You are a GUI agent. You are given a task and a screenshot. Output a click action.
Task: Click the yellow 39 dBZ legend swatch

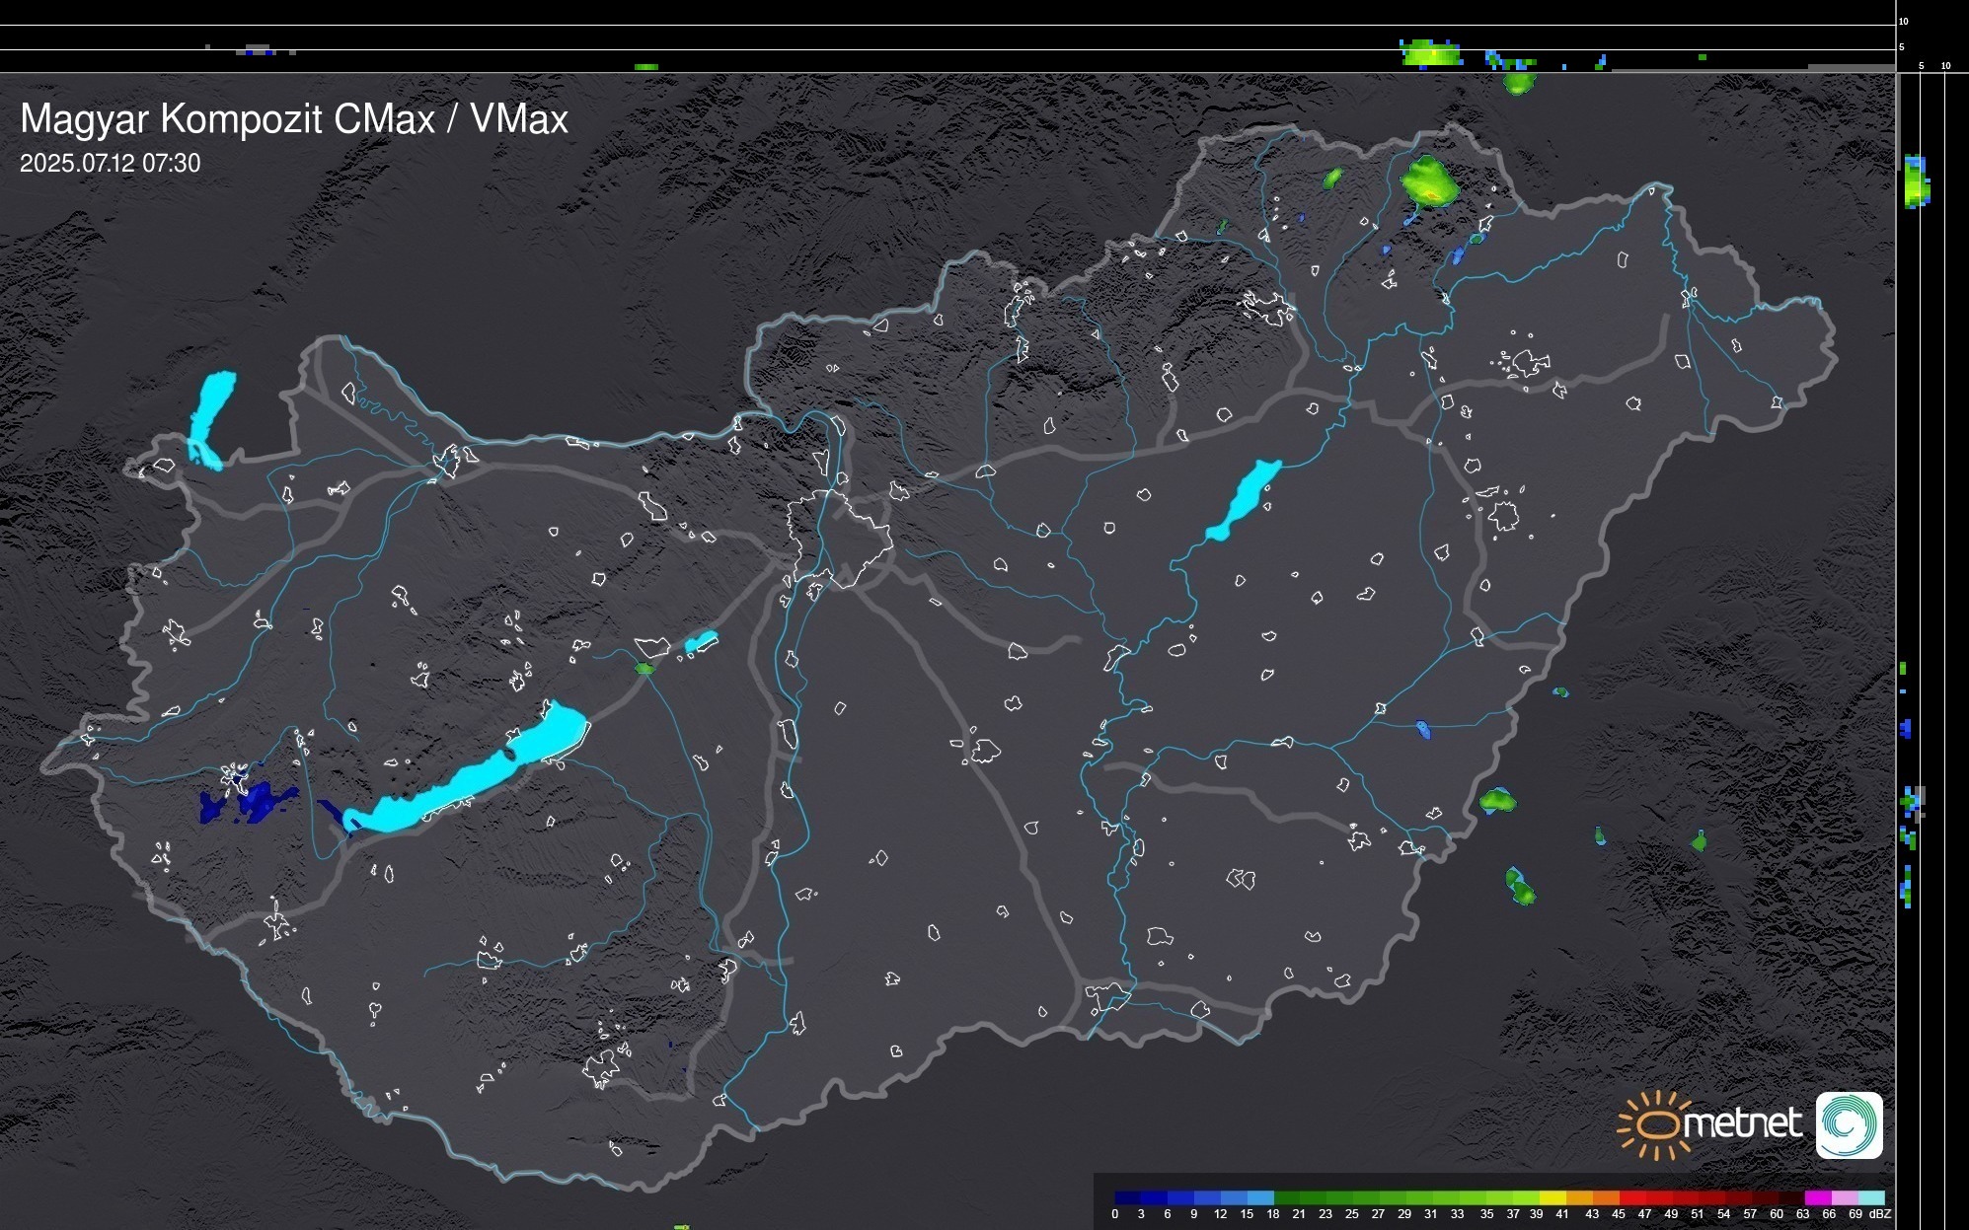pos(1552,1197)
